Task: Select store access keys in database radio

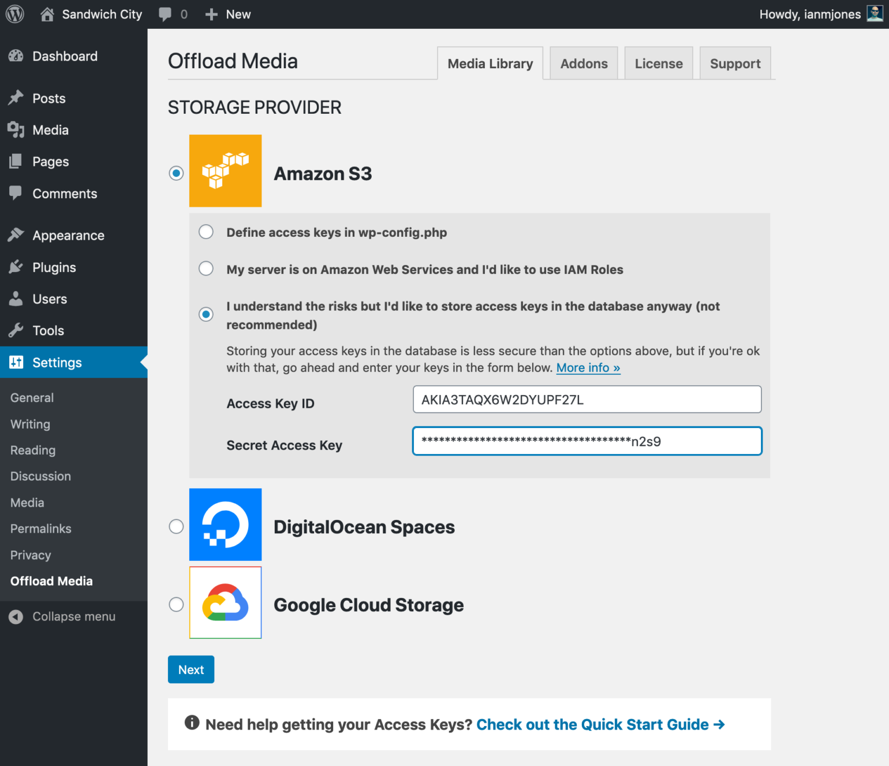Action: pyautogui.click(x=206, y=314)
